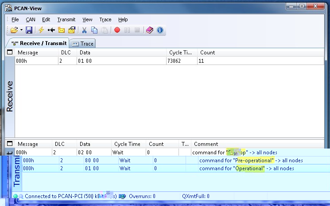330x206 pixels.
Task: Click the network icon in the status bar
Action: [122, 196]
